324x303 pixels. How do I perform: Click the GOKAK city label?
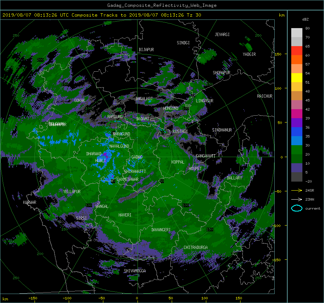pyautogui.click(x=80, y=101)
